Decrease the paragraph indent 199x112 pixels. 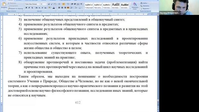(x=72, y=4)
